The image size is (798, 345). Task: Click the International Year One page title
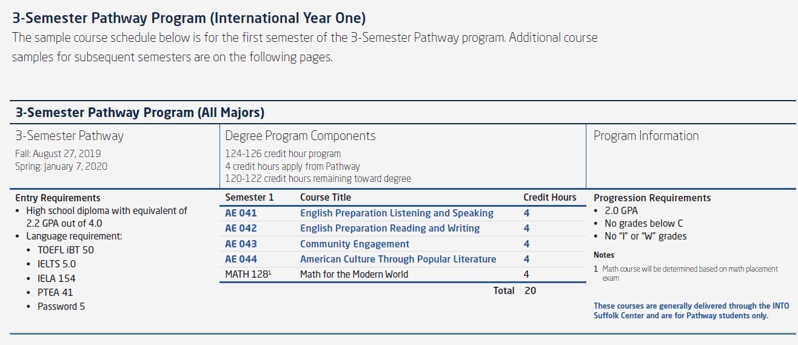tap(189, 18)
